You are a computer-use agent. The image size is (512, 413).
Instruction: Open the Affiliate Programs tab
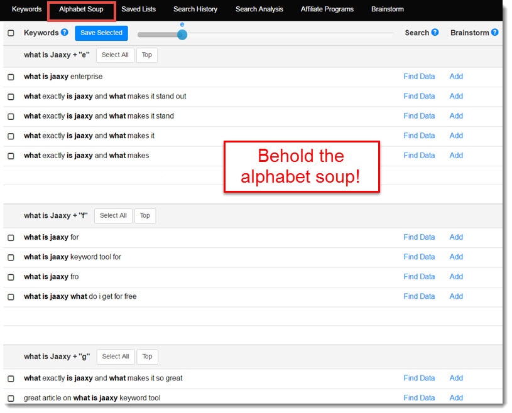click(327, 9)
